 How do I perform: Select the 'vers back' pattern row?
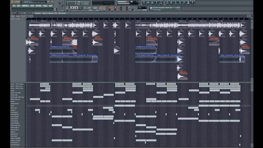click(x=18, y=117)
